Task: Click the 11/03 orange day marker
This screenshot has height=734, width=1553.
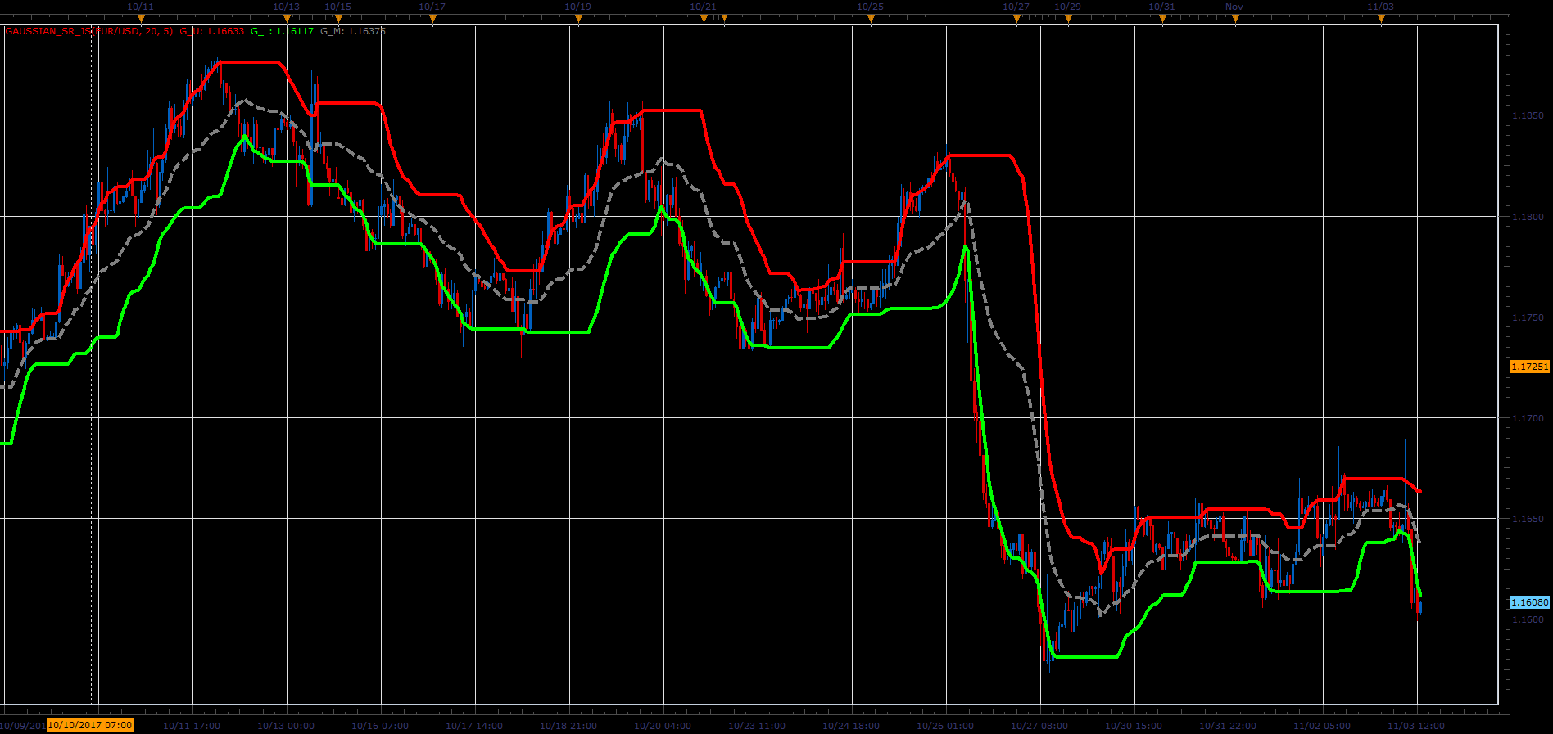Action: tap(1381, 18)
